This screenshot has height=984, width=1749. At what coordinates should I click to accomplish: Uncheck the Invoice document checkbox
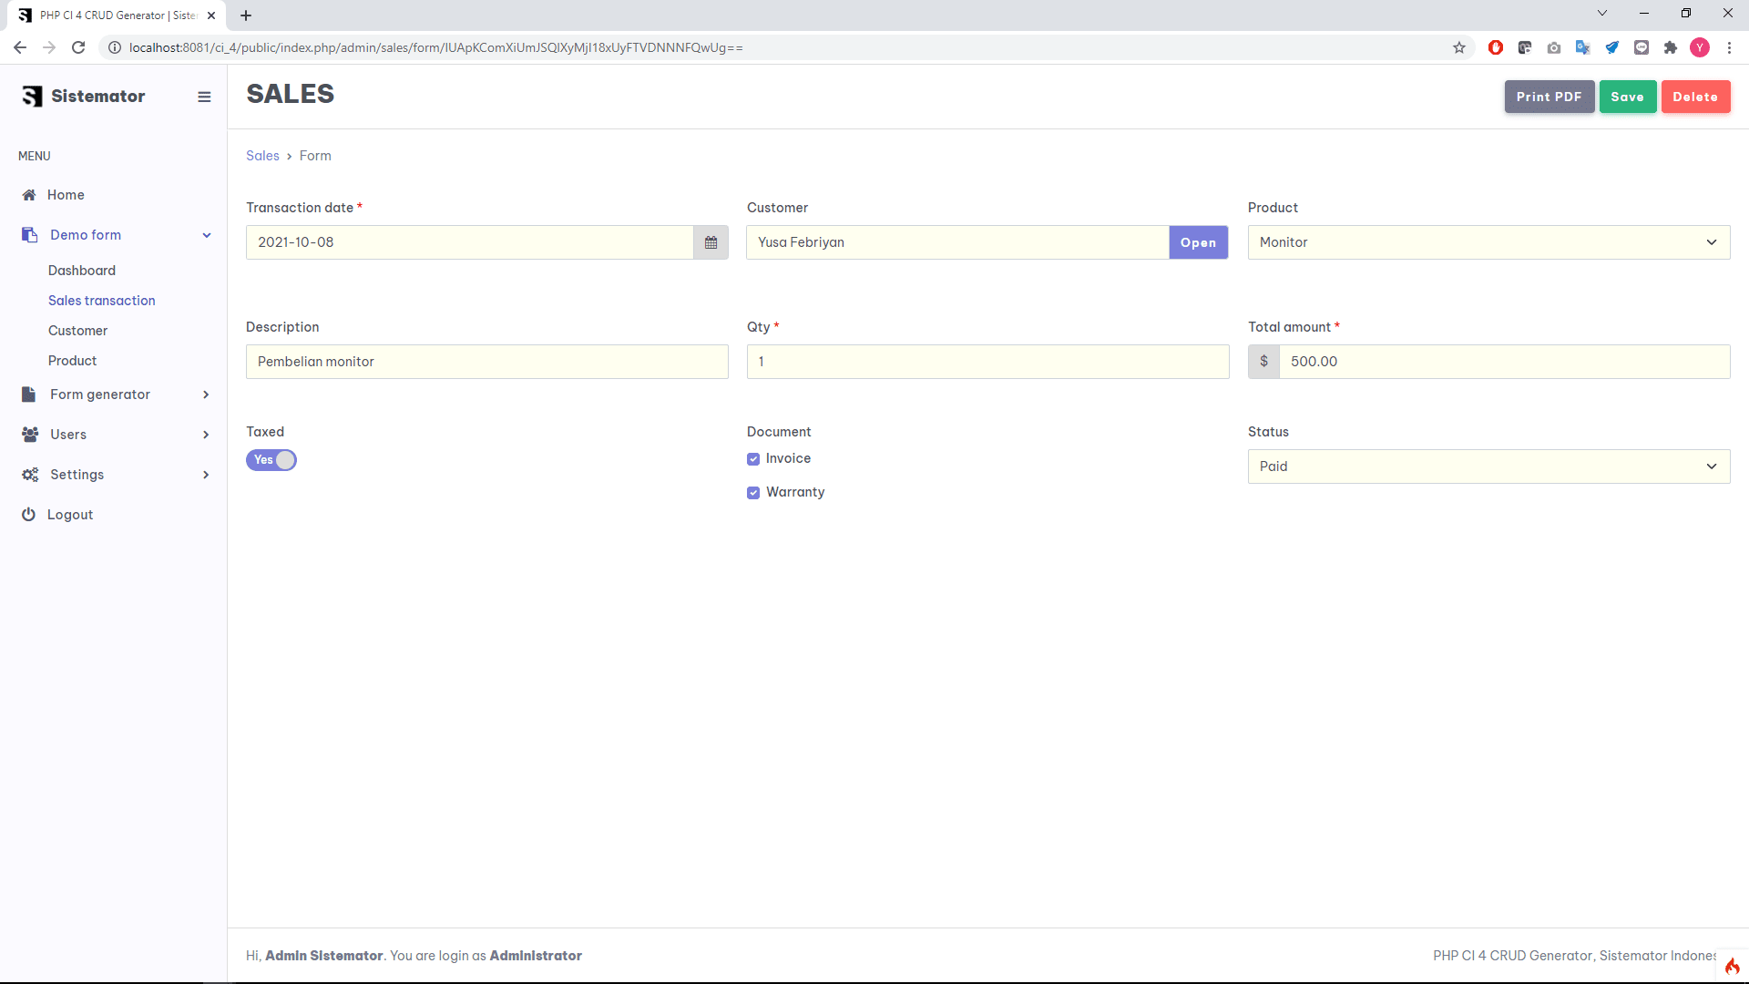[x=753, y=459]
